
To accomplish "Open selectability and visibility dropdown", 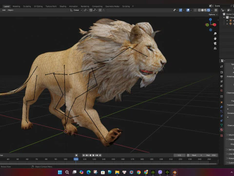I will (x=175, y=10).
